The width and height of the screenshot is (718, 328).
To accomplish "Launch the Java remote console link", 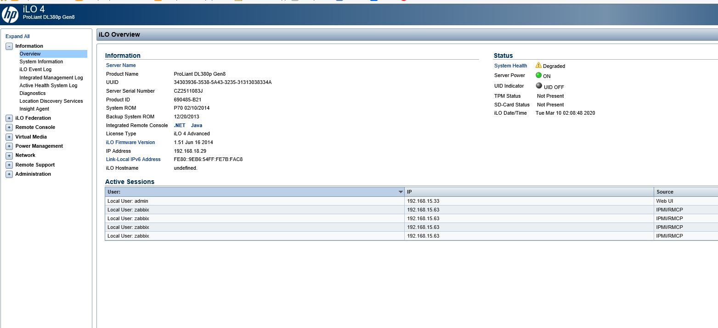I will pos(197,125).
